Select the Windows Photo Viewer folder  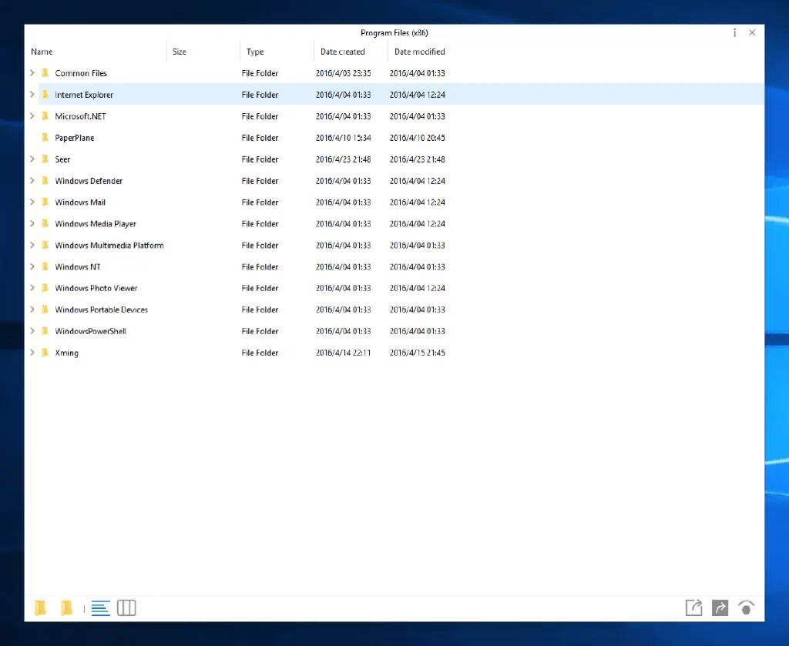(x=96, y=288)
